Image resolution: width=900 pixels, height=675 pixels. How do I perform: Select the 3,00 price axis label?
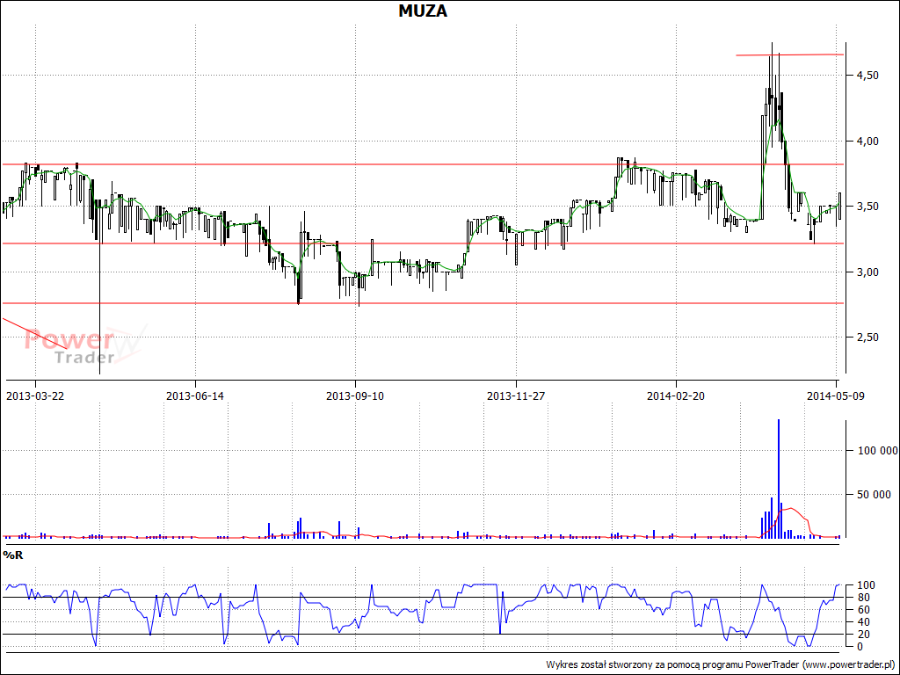tap(867, 272)
